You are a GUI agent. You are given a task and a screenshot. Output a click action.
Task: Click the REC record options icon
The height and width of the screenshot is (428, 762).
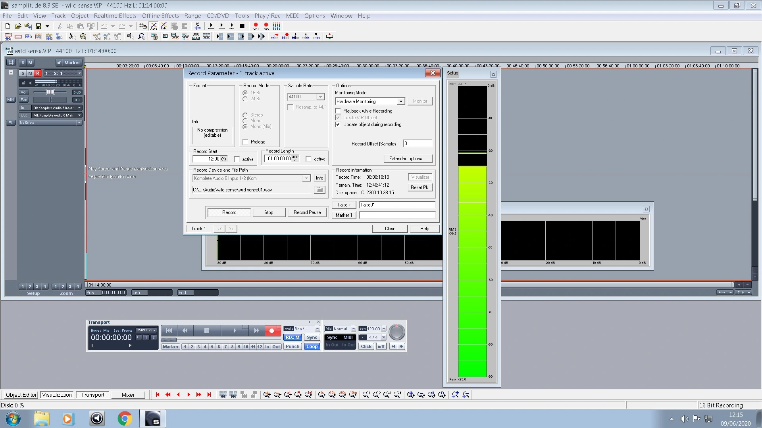pos(266,26)
